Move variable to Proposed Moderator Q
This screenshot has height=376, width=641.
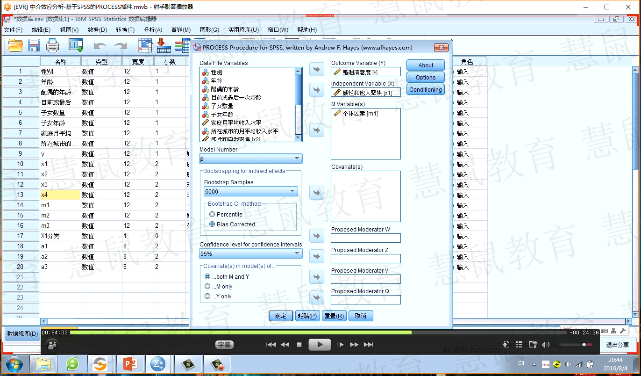pyautogui.click(x=317, y=297)
